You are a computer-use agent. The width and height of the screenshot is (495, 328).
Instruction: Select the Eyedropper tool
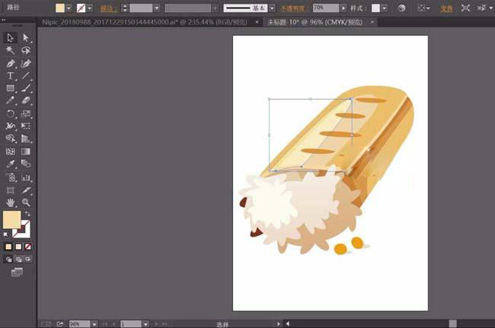[10, 164]
